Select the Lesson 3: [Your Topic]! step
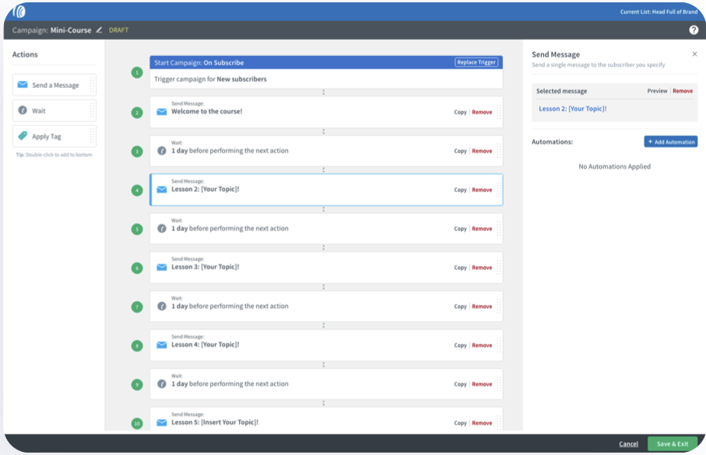The image size is (706, 455). tap(326, 268)
